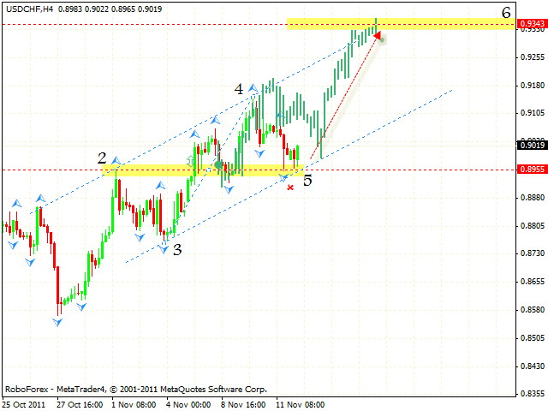This screenshot has height=411, width=548.
Task: Select the red 0.9343 price level tag
Action: tap(531, 25)
